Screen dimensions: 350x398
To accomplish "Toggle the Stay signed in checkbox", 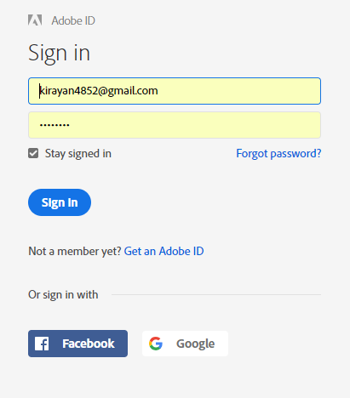I will coord(33,153).
